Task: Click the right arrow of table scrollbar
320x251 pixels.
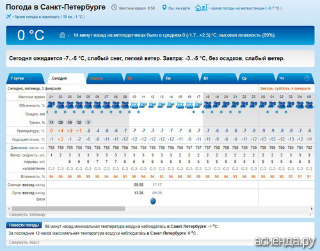Action: (x=312, y=209)
